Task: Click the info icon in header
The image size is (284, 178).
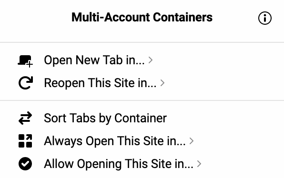Action: [265, 18]
